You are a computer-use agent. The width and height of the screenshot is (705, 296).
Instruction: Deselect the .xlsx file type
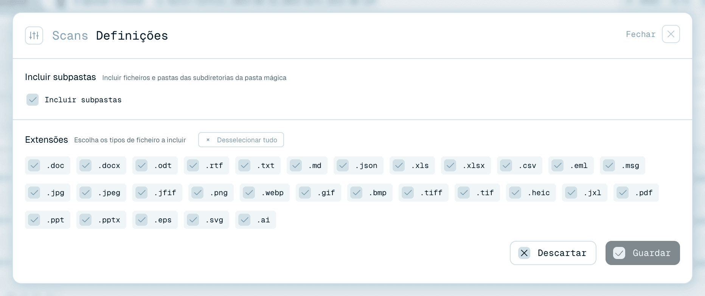[466, 165]
